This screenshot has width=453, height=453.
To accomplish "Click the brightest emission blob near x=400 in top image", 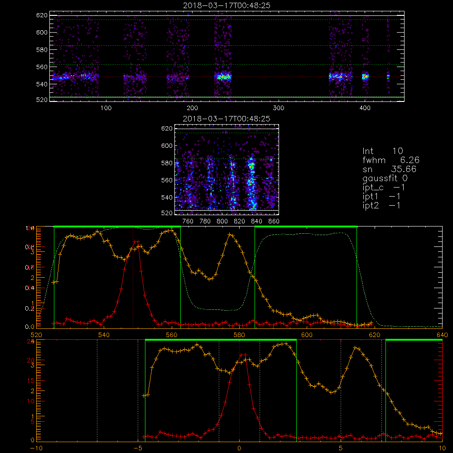I will pyautogui.click(x=365, y=77).
